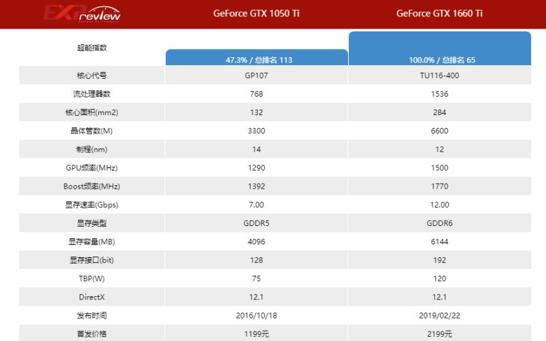The height and width of the screenshot is (341, 546).
Task: Select the GPU频率(MHz) label
Action: point(92,167)
